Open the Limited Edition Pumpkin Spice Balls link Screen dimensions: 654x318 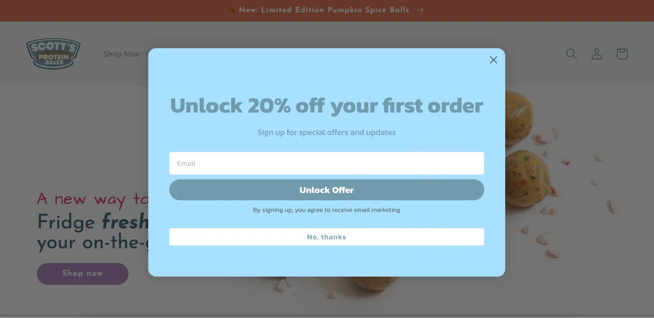(324, 10)
